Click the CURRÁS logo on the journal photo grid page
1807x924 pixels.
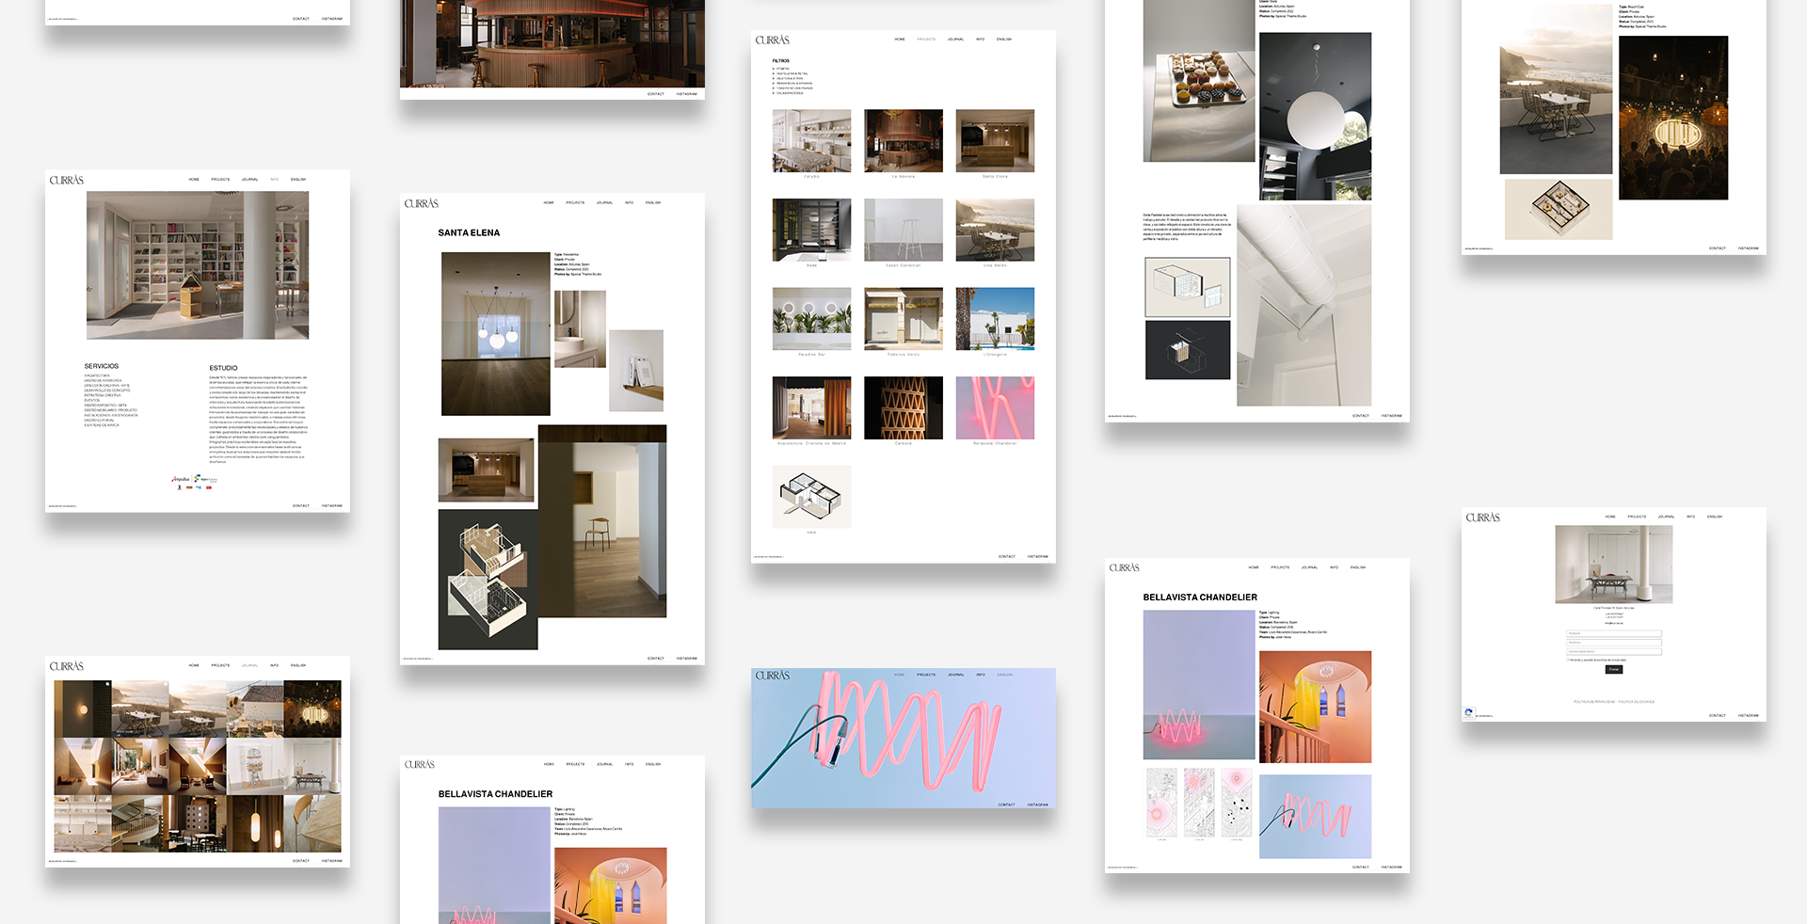[66, 666]
